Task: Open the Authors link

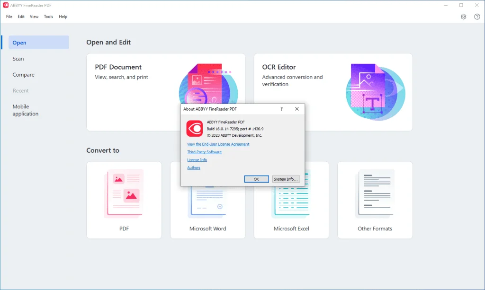Action: [x=194, y=167]
